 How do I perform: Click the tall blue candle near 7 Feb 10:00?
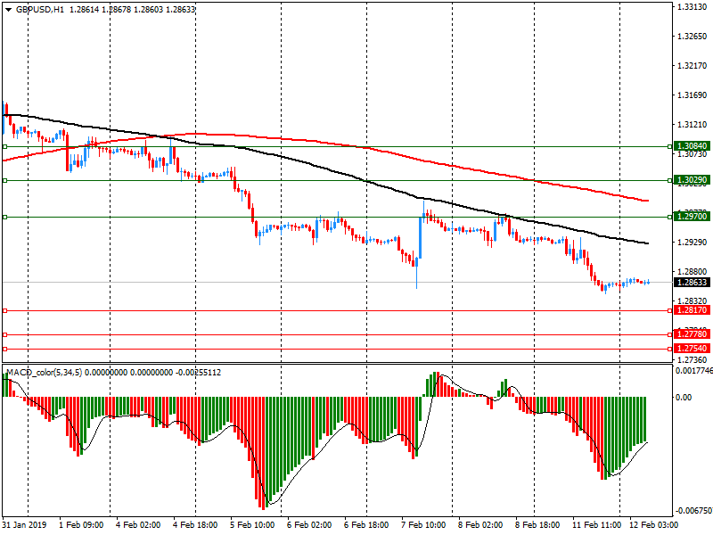click(421, 237)
